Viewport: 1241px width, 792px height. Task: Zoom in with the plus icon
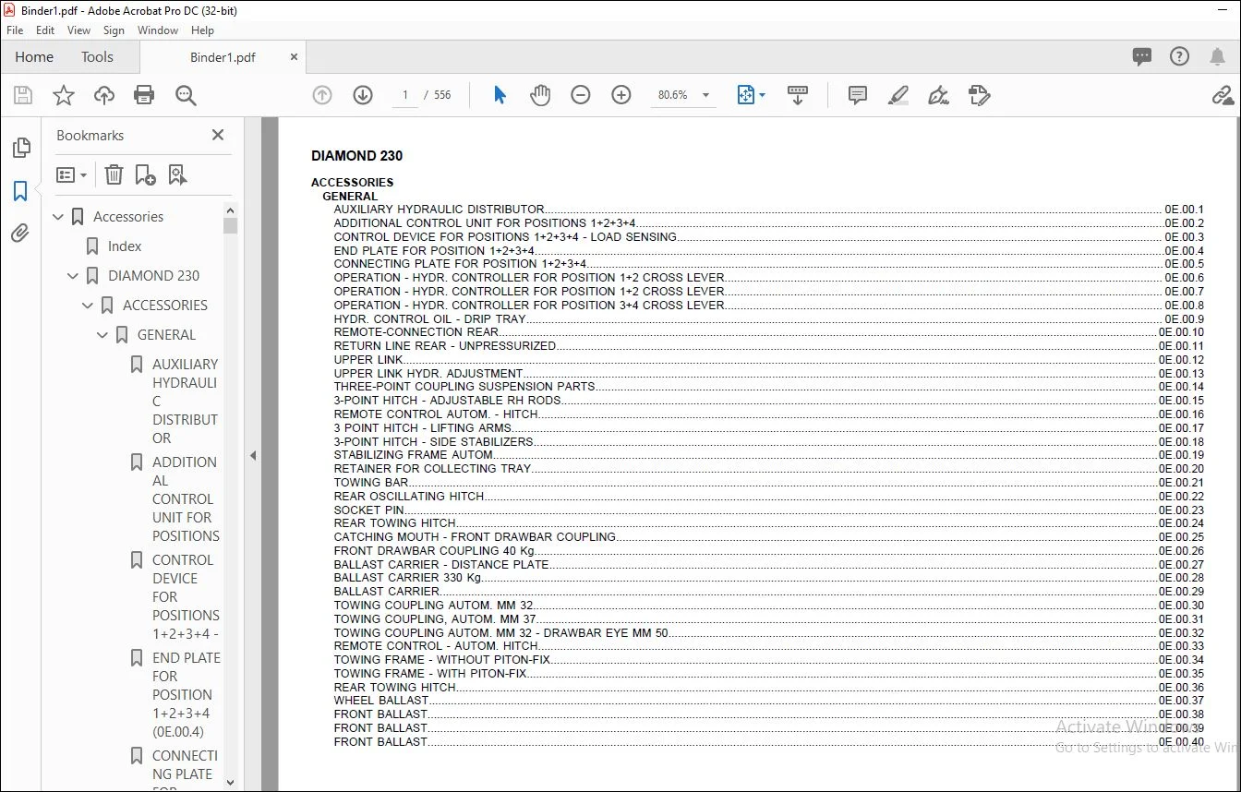pyautogui.click(x=621, y=95)
